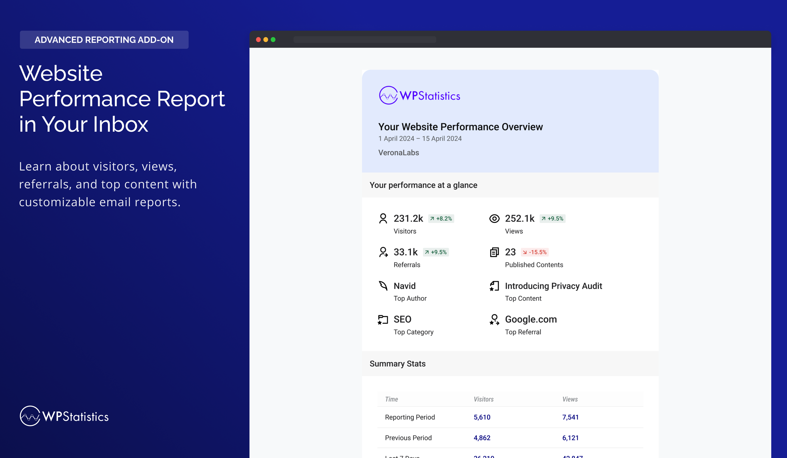
Task: Click the 5,610 visitors cell
Action: click(x=482, y=417)
